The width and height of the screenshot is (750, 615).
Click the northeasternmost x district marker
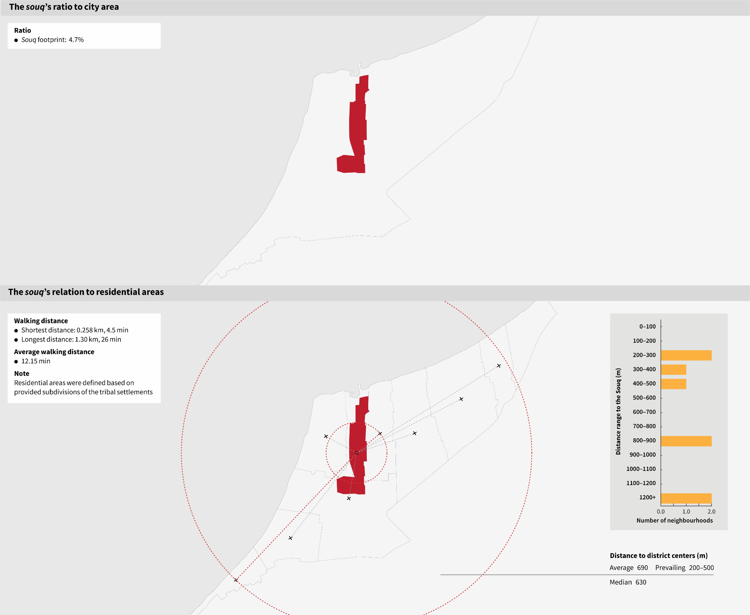pos(499,366)
